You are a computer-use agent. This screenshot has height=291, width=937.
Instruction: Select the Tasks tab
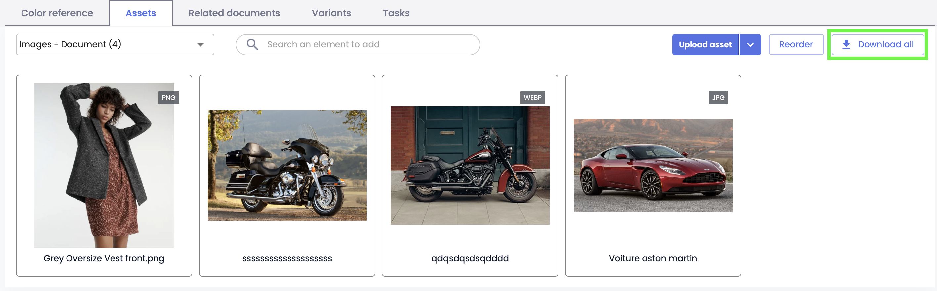396,13
